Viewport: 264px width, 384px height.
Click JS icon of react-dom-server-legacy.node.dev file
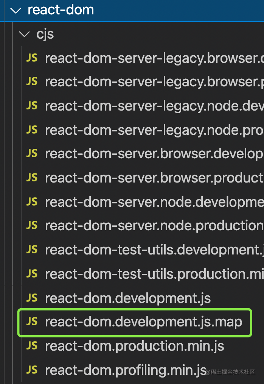click(32, 106)
